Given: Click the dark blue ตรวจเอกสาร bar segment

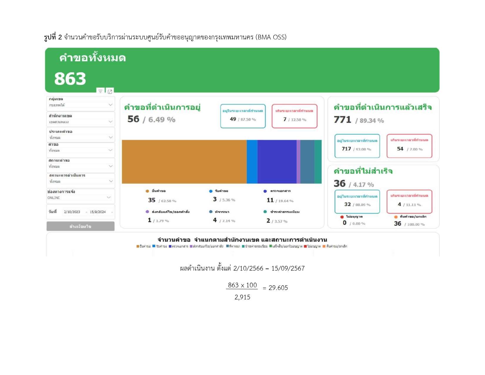Looking at the screenshot, I should coord(277,162).
